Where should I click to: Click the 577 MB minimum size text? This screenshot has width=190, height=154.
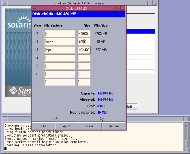tap(101, 50)
